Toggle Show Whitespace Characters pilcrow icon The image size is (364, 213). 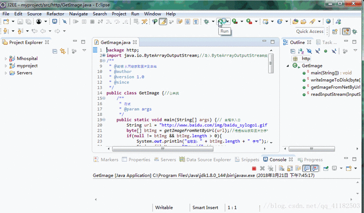(x=196, y=22)
